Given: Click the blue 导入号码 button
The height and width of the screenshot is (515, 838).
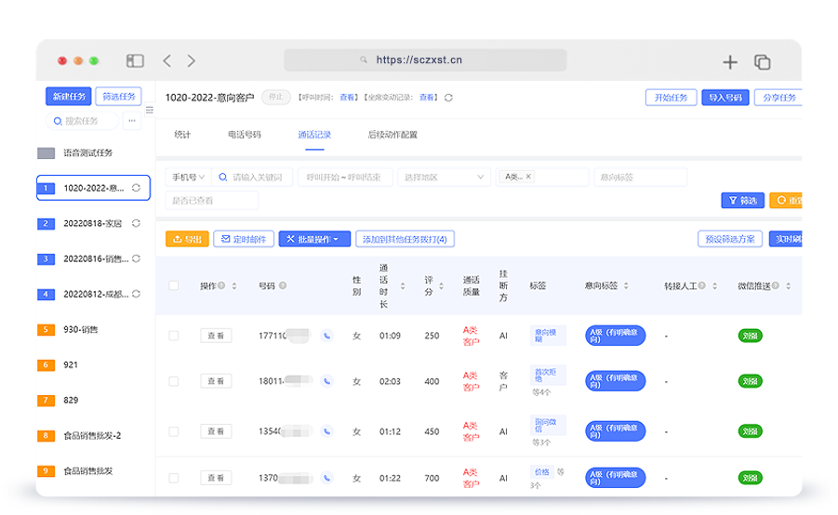Looking at the screenshot, I should click(725, 98).
